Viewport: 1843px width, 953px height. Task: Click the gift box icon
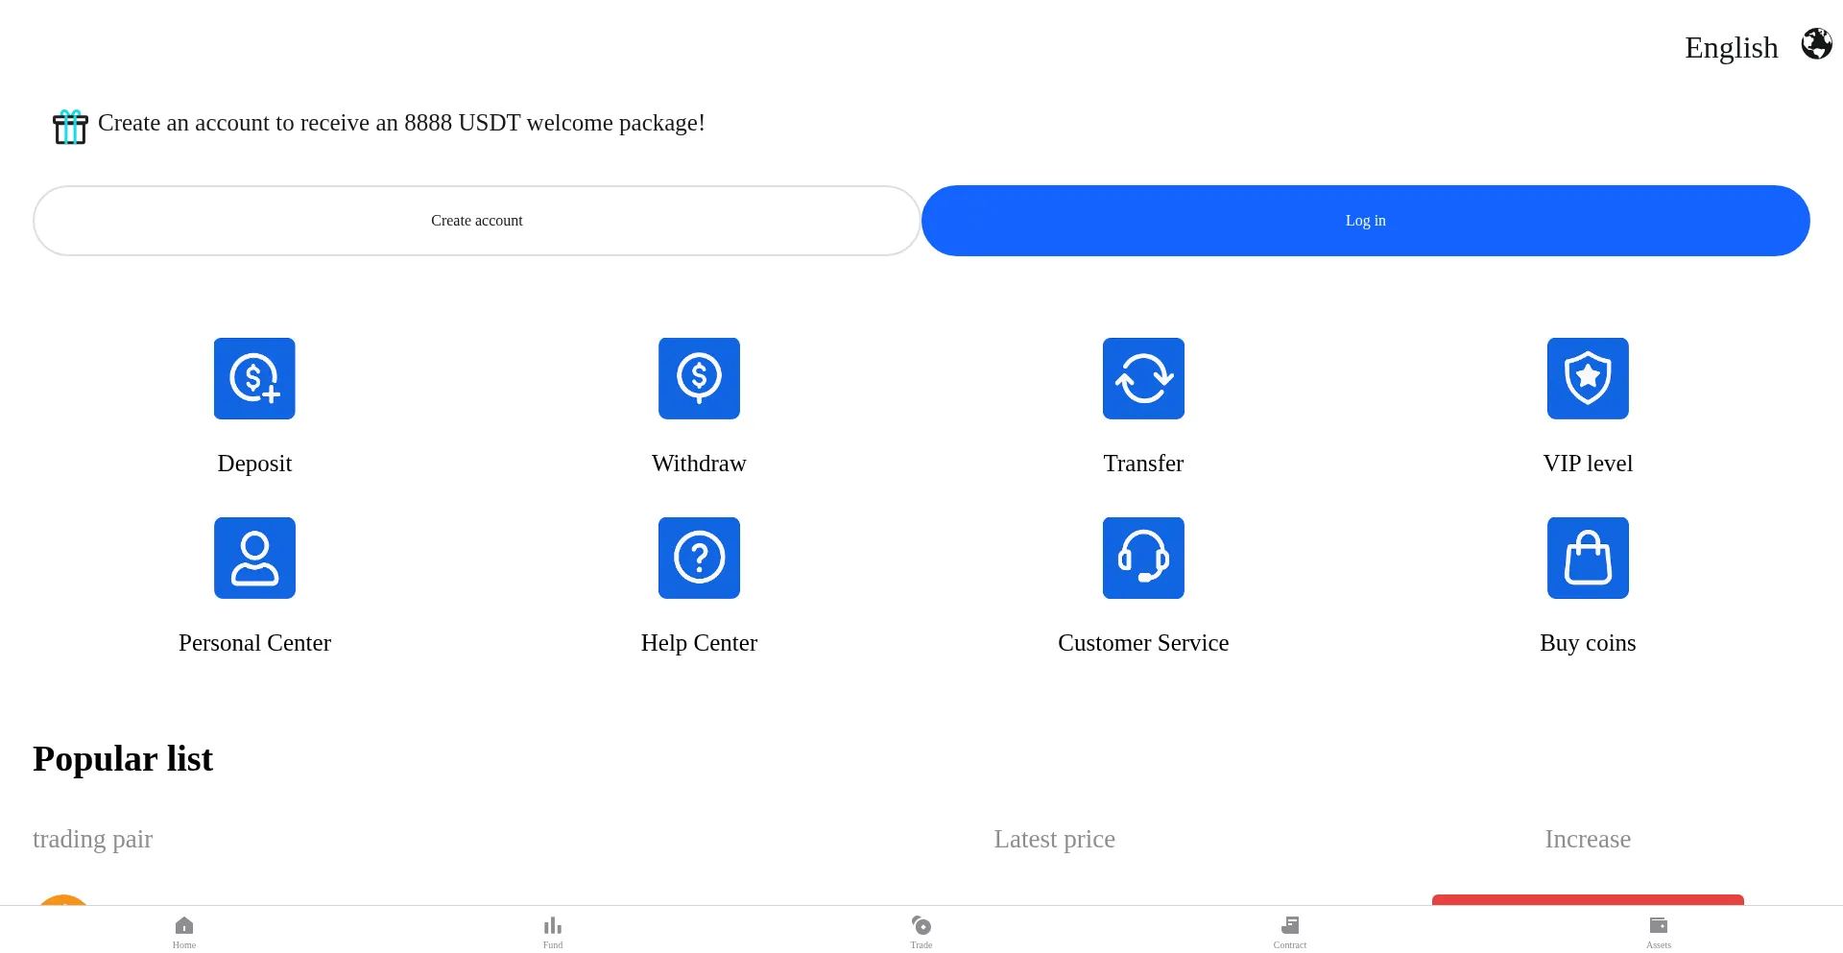coord(70,127)
